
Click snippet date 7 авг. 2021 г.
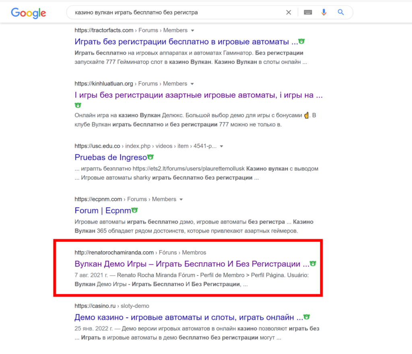click(x=91, y=275)
